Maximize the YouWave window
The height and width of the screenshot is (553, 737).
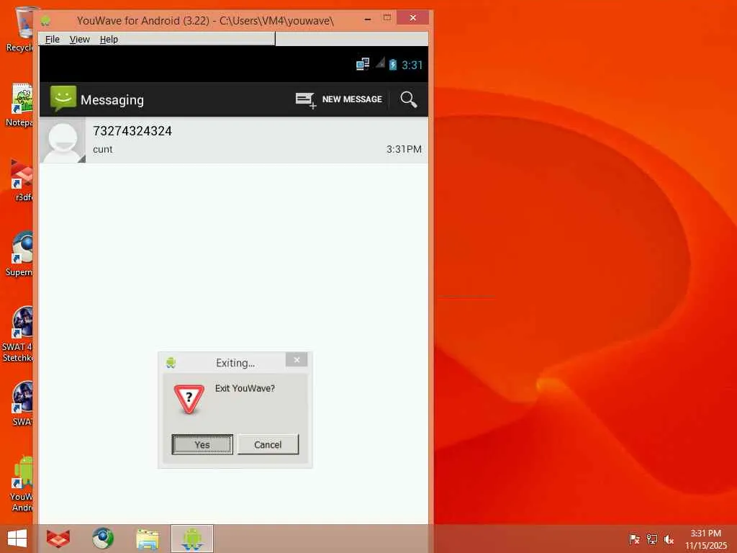coord(387,18)
